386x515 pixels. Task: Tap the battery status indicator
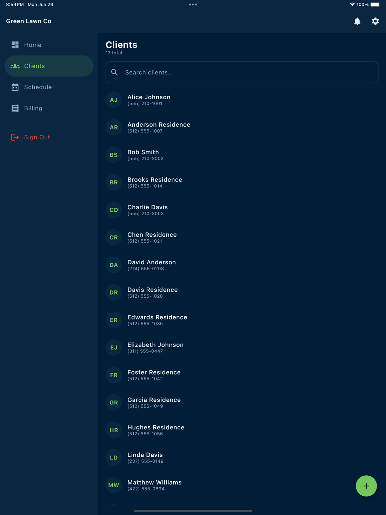[x=375, y=5]
